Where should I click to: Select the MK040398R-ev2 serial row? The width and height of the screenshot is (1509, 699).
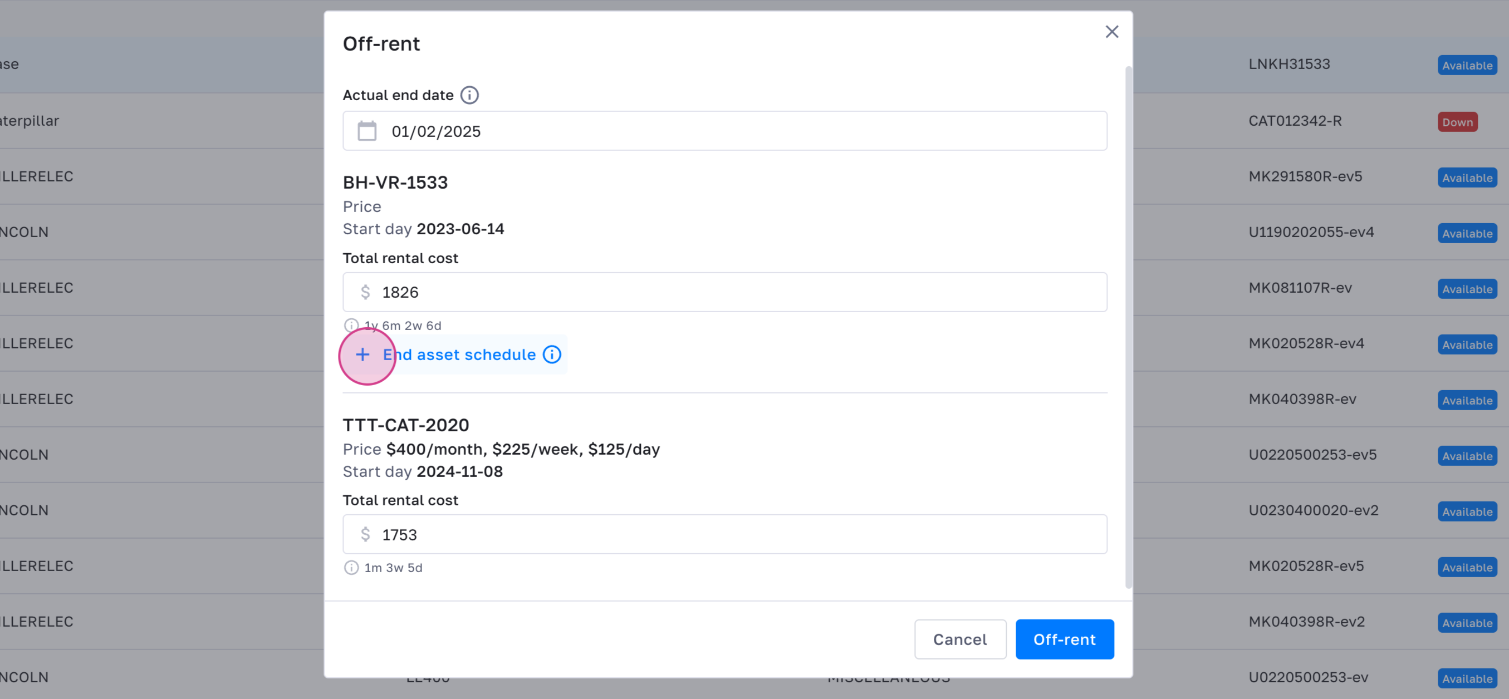click(x=1306, y=622)
